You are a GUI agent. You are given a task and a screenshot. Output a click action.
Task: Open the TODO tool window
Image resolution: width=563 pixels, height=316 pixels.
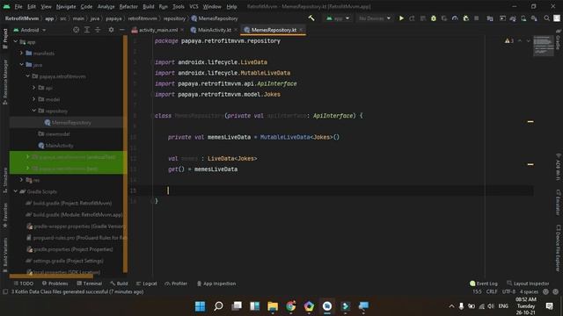click(24, 284)
